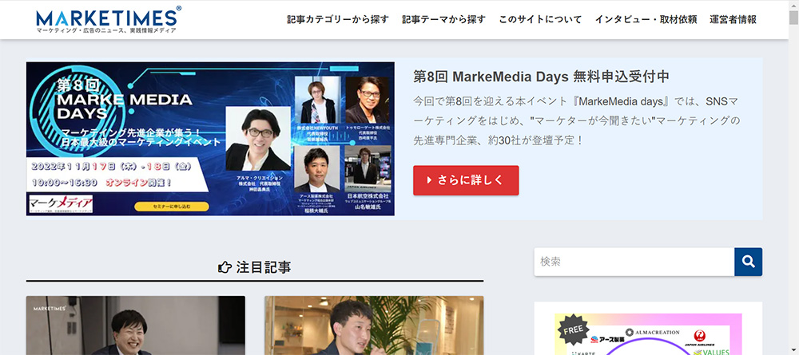Click the マーケメディア logo in banner

[61, 203]
